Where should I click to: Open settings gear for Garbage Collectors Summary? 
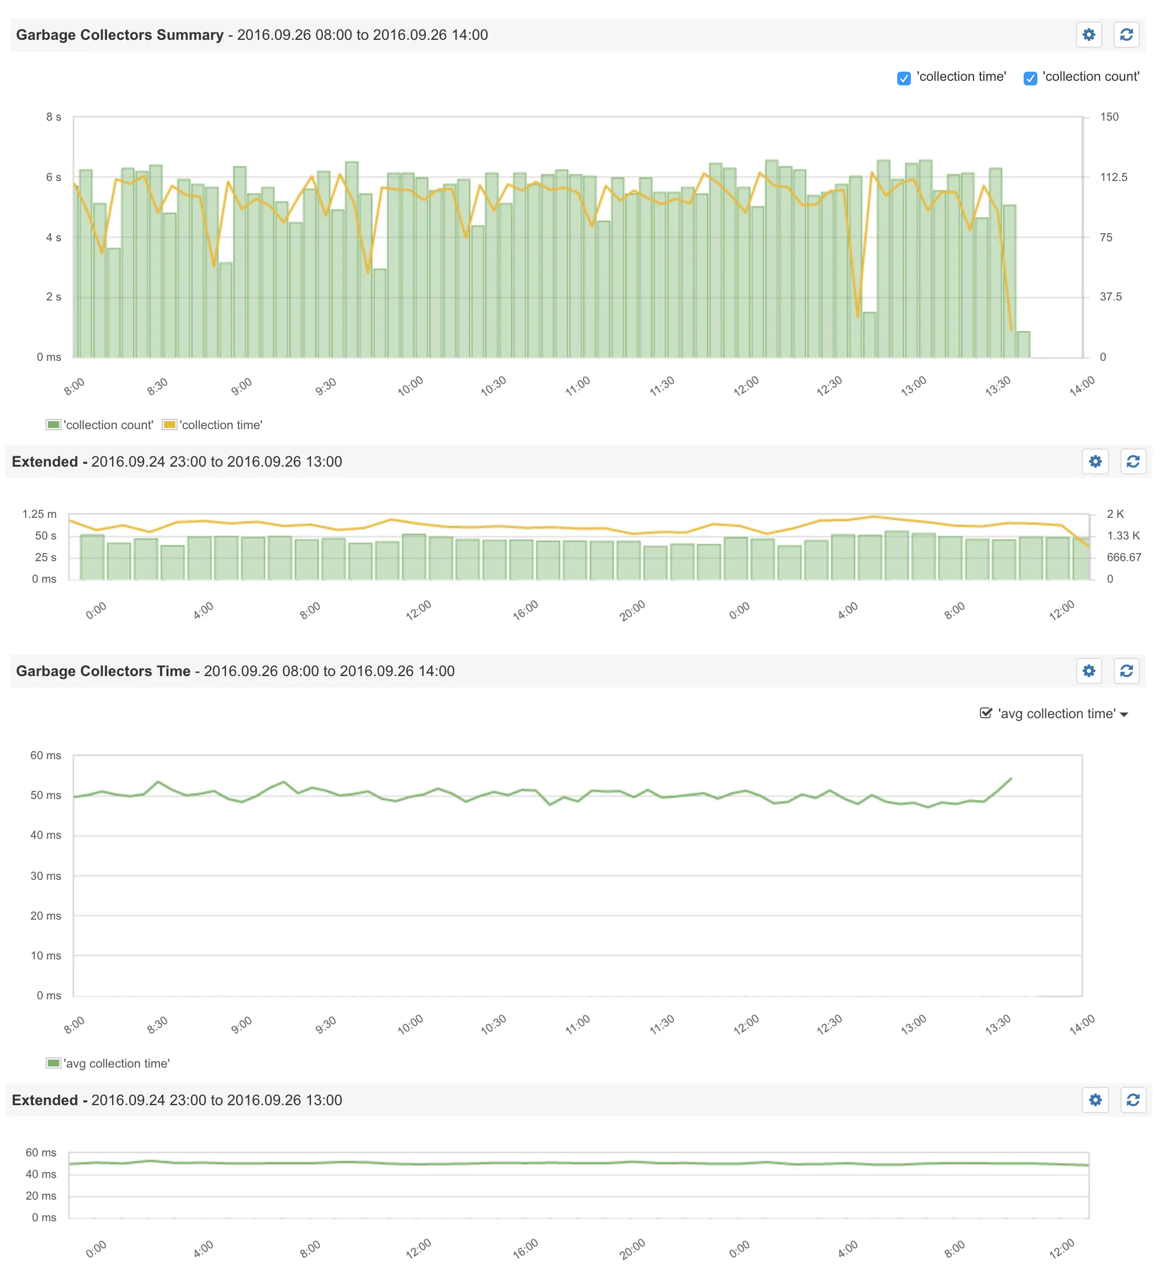pyautogui.click(x=1089, y=34)
